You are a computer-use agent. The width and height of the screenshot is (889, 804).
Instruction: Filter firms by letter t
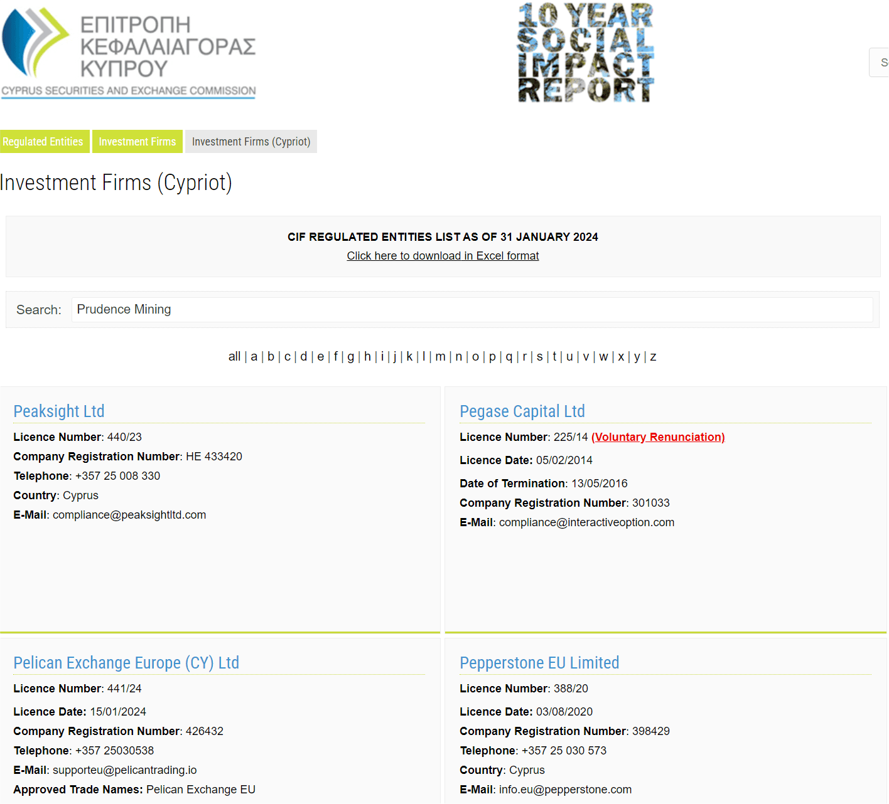554,357
